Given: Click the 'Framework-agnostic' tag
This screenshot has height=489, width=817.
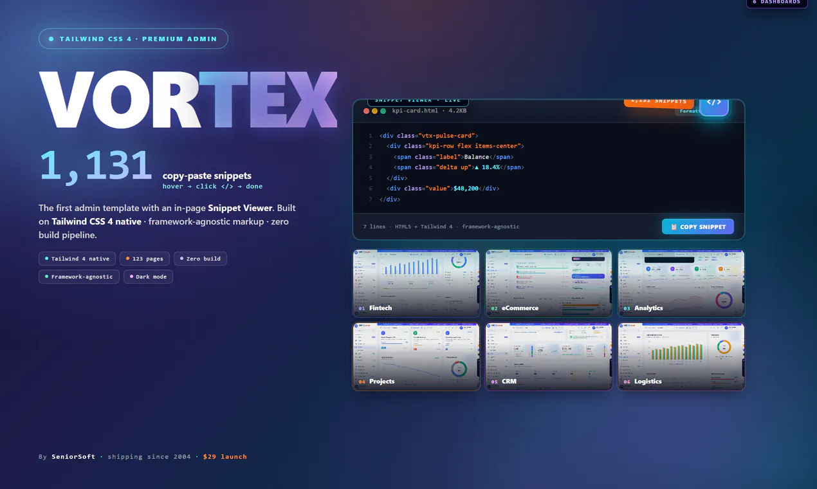Looking at the screenshot, I should click(78, 277).
